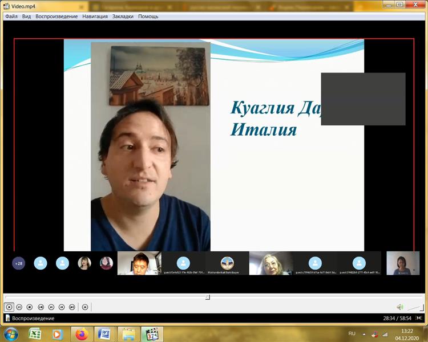This screenshot has height=342, width=428.
Task: Click the fast-forward (increase speed) button
Action: point(62,307)
